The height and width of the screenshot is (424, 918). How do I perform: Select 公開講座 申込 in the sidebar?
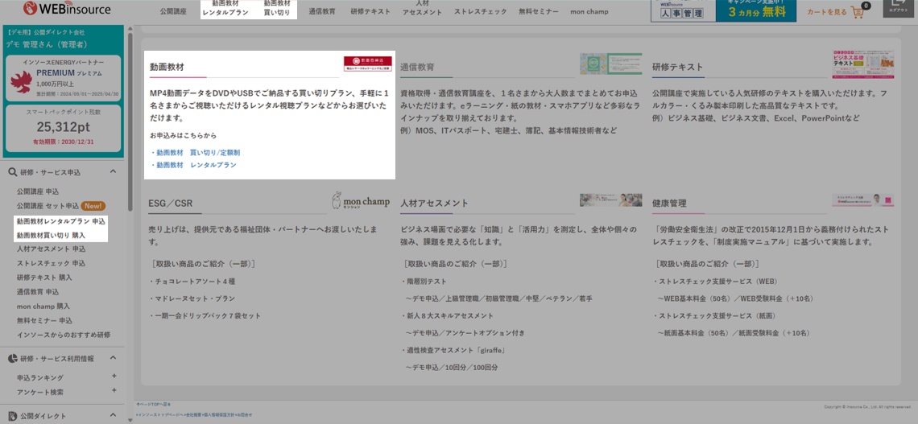(x=38, y=191)
